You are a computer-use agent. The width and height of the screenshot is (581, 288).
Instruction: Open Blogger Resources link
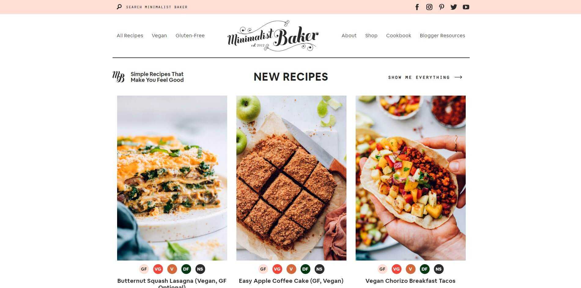click(442, 35)
